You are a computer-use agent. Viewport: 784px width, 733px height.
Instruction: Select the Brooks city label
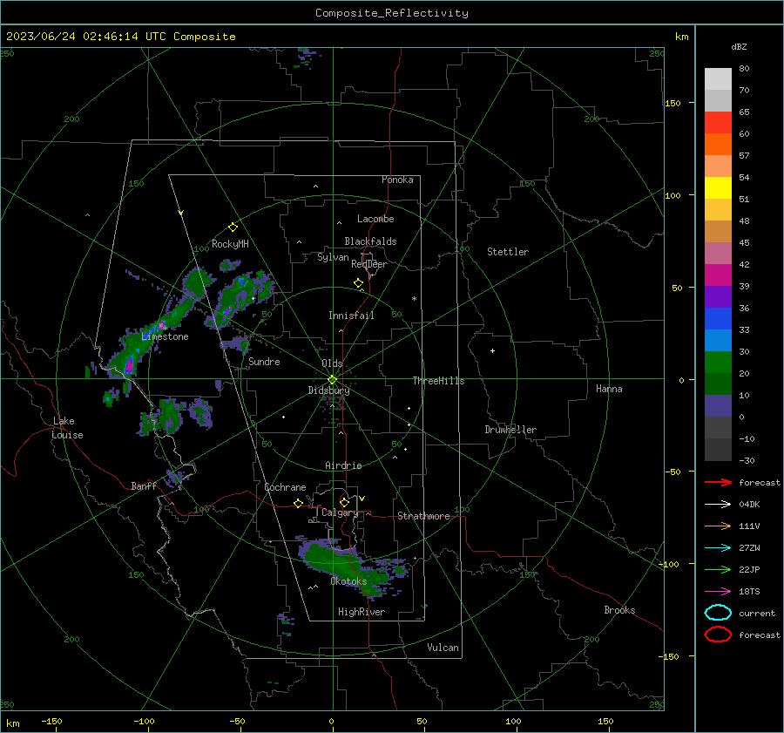[619, 610]
